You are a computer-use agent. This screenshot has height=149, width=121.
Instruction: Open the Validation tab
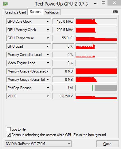(x=52, y=12)
